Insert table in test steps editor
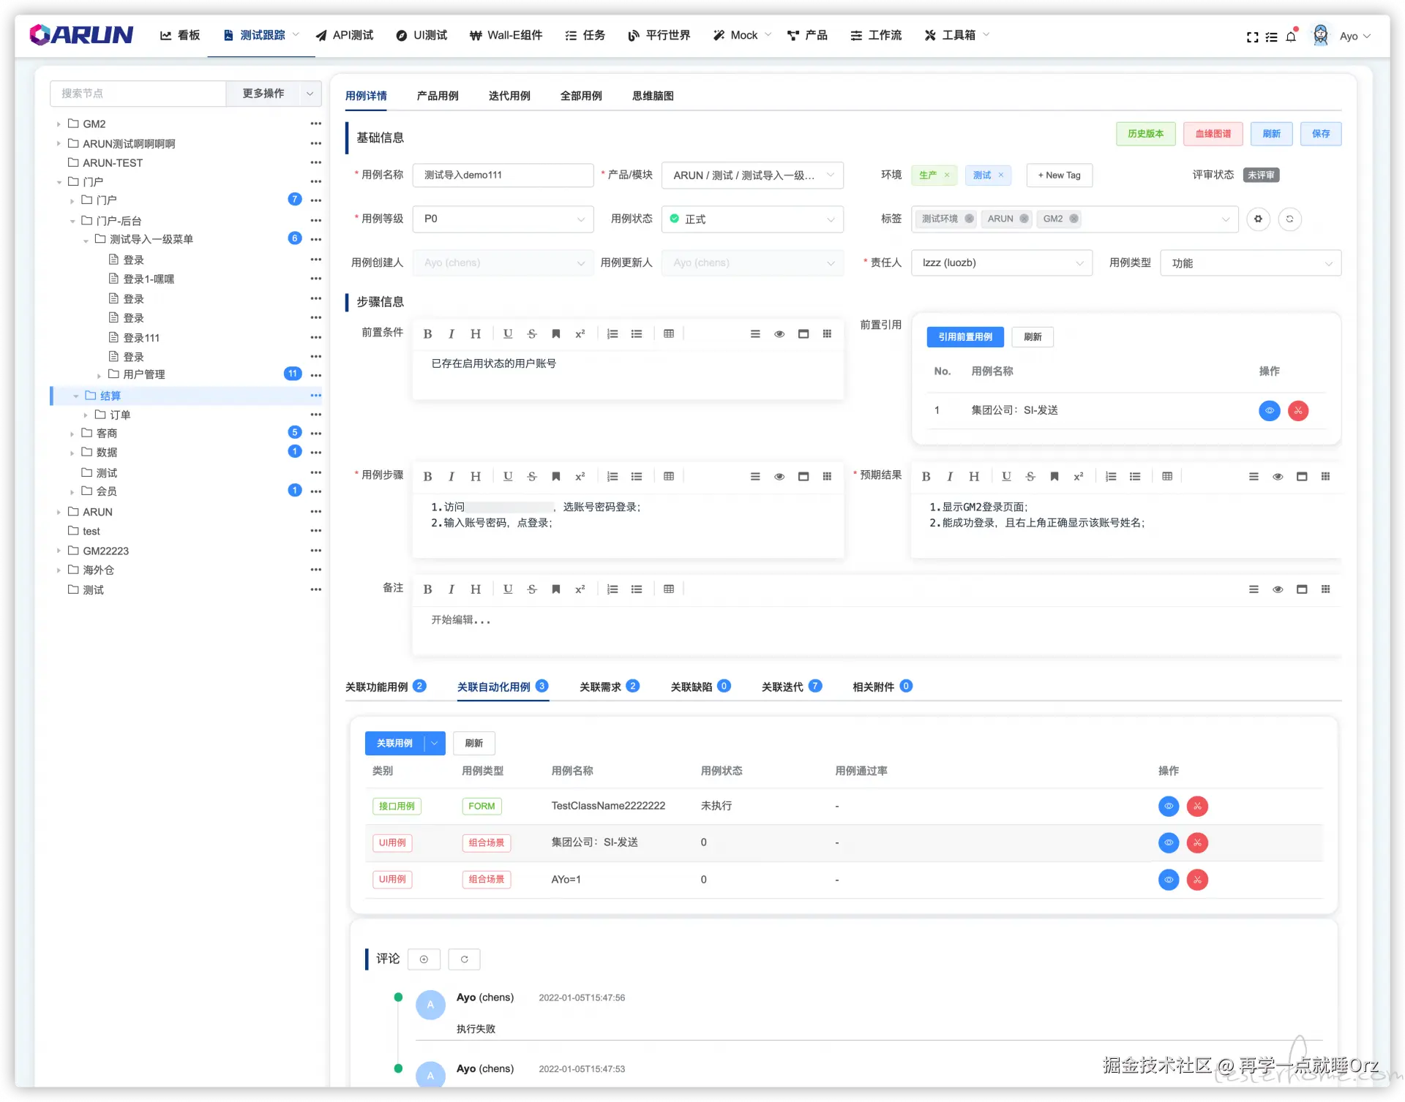Screen dimensions: 1405x1102 668,477
